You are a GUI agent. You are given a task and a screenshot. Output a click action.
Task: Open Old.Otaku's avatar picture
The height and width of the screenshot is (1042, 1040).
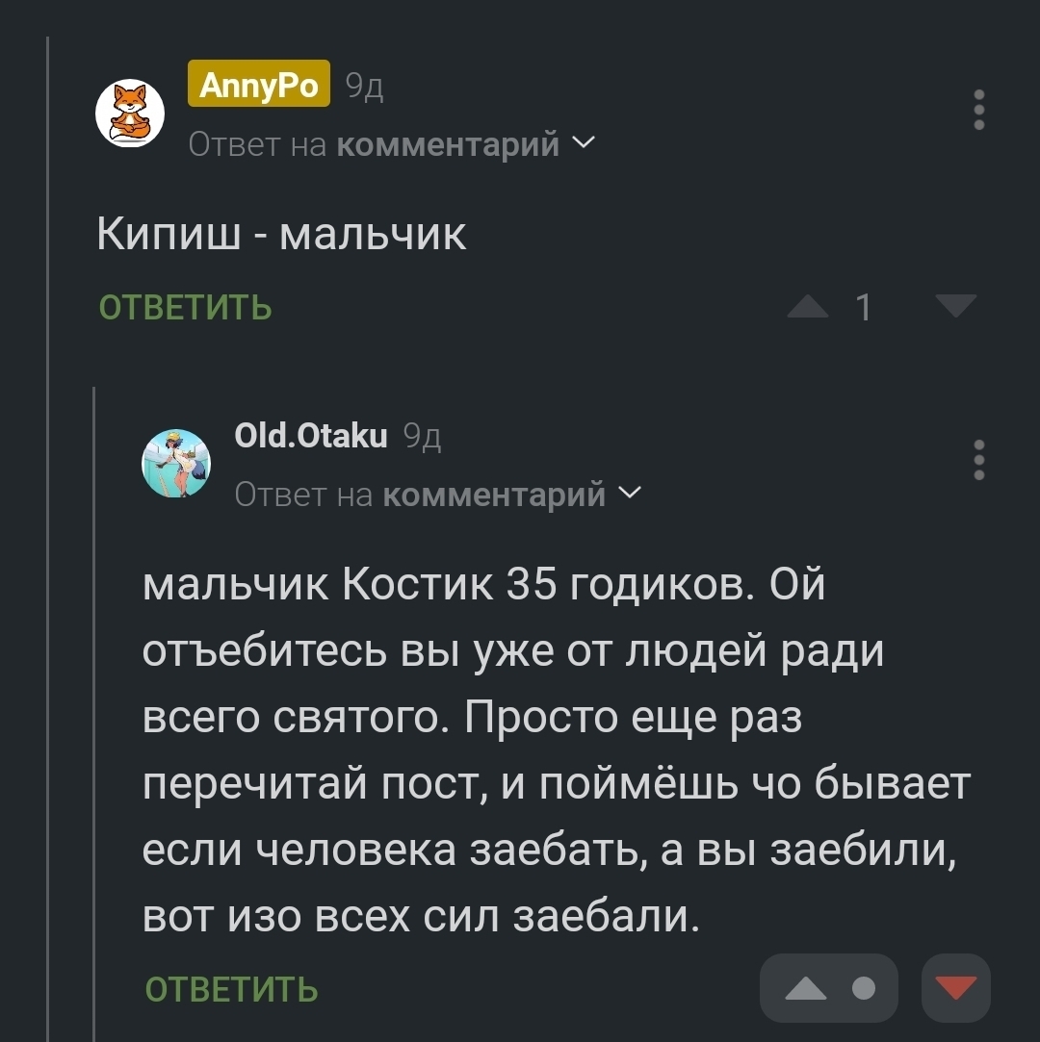(176, 463)
